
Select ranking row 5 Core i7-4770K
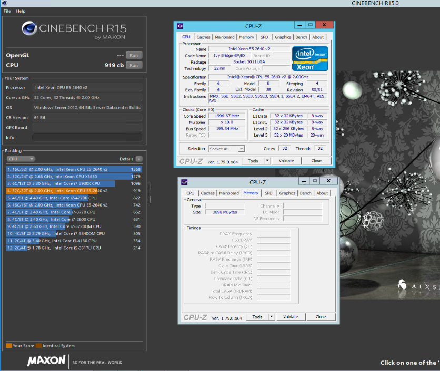tap(74, 198)
